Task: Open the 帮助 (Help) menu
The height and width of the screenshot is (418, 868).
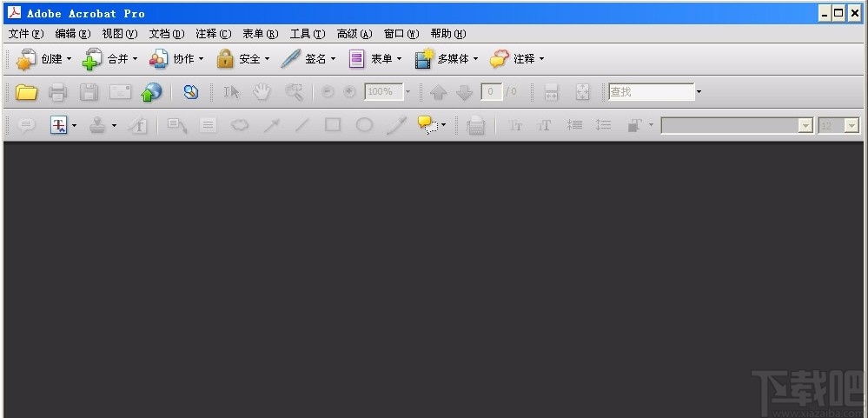Action: (x=448, y=34)
